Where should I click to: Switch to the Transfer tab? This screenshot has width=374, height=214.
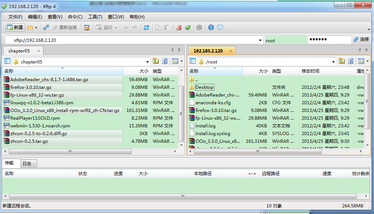[x=11, y=163]
